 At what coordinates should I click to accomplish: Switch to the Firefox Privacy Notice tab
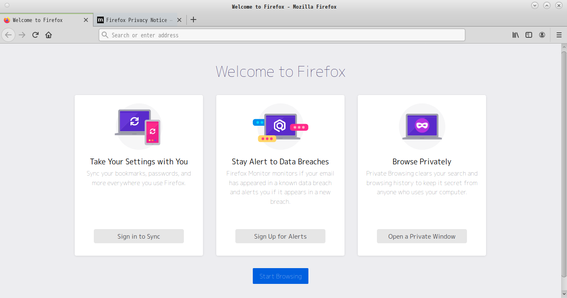click(x=139, y=20)
